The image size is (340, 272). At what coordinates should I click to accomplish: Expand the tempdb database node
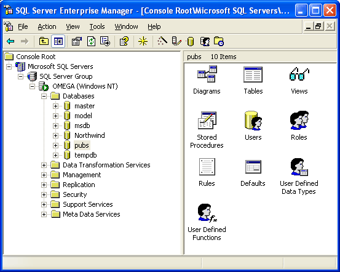coord(55,155)
